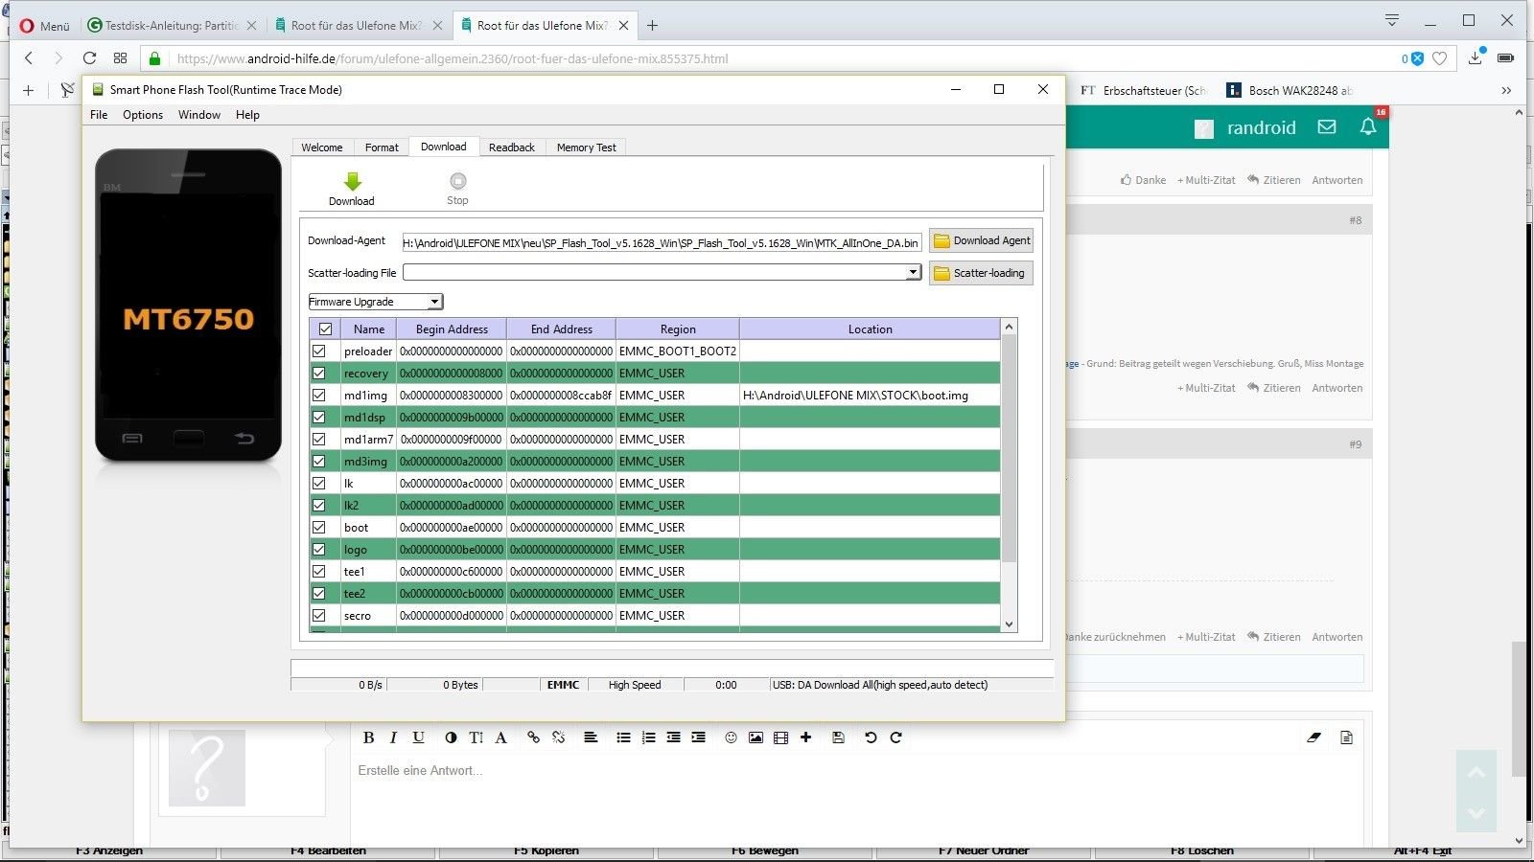Viewport: 1534px width, 862px height.
Task: Open smiley picker in the reply editor
Action: tap(731, 737)
